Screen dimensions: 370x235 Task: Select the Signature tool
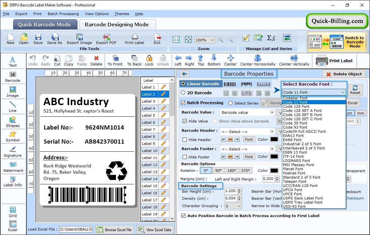(13, 152)
